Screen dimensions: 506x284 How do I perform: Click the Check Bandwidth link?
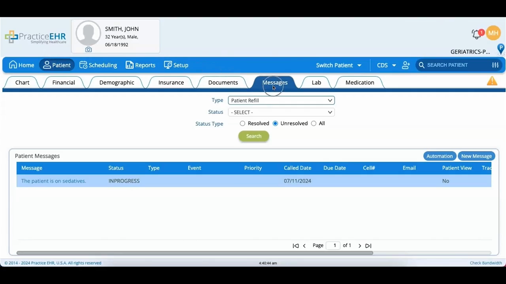(x=486, y=263)
